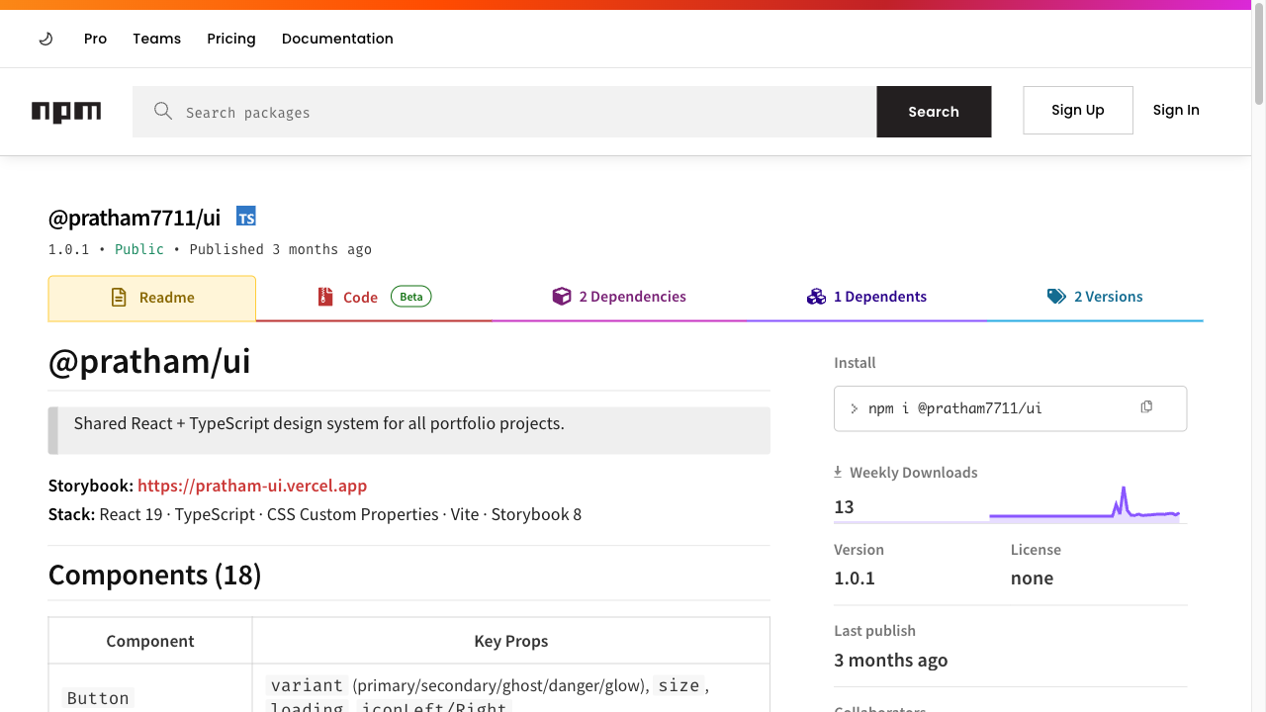Click the Dependencies cube icon
1266x712 pixels.
(562, 296)
